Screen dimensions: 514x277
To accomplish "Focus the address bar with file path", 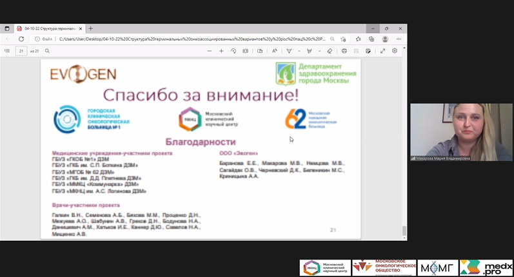I will pos(192,39).
